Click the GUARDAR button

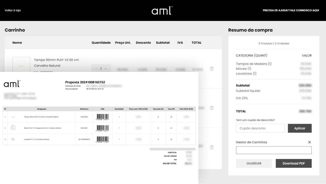254,163
